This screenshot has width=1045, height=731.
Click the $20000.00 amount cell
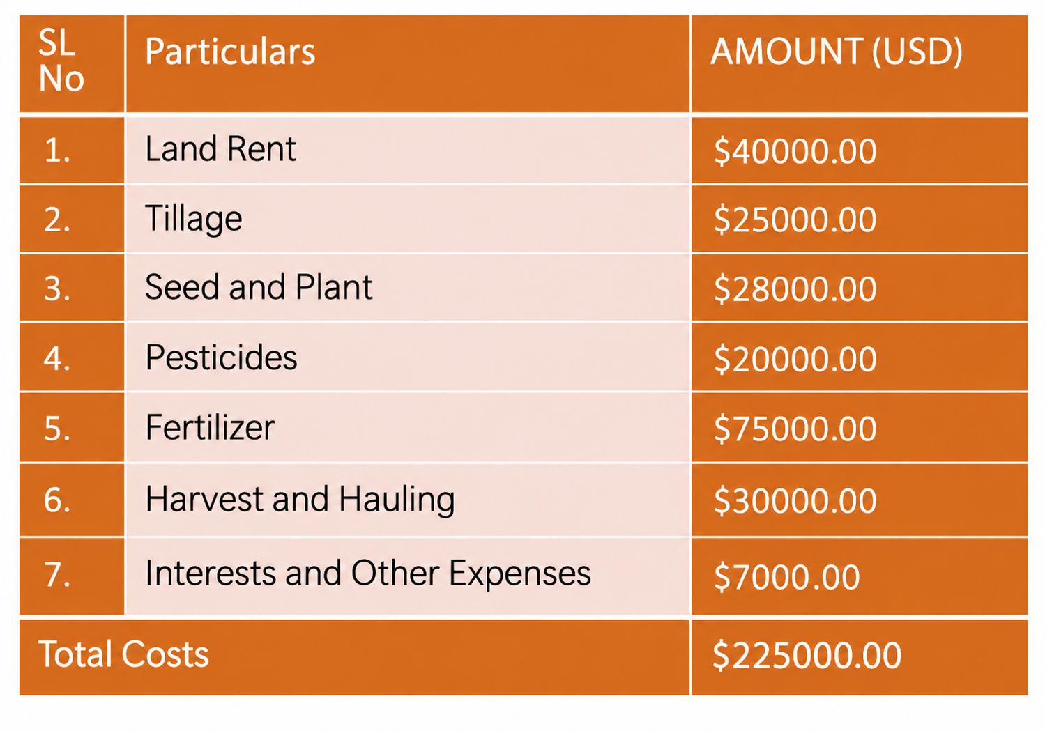coord(860,357)
